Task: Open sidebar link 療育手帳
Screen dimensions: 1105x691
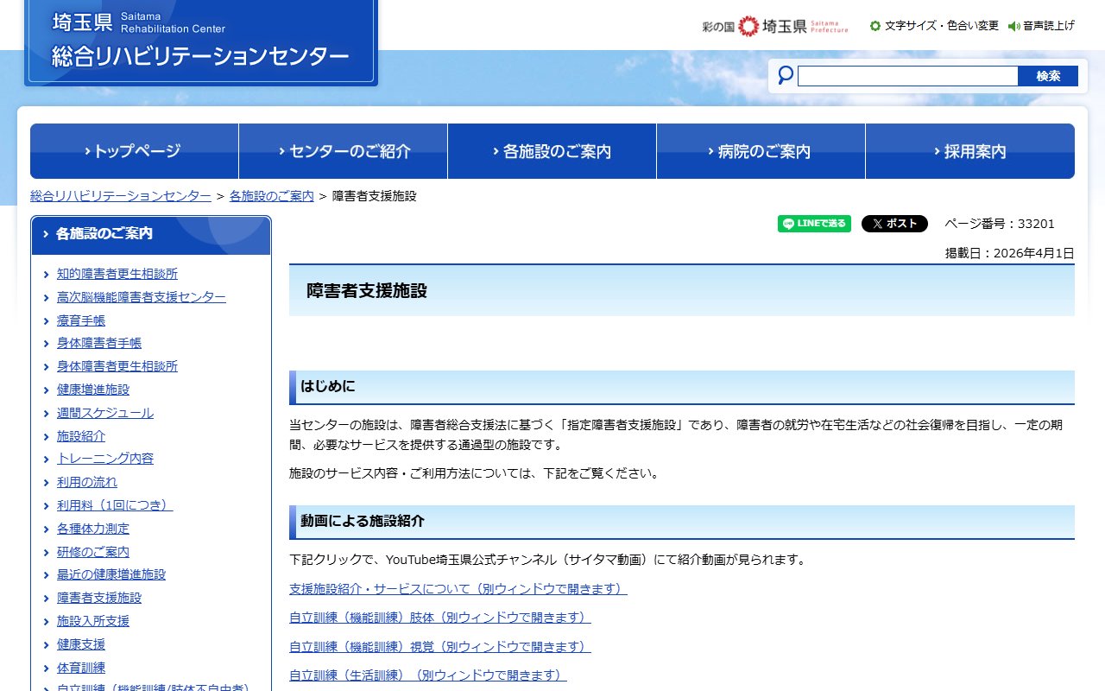Action: tap(81, 320)
